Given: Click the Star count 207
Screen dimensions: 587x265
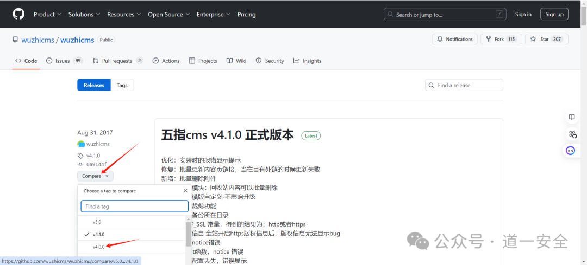Looking at the screenshot, I should point(557,39).
